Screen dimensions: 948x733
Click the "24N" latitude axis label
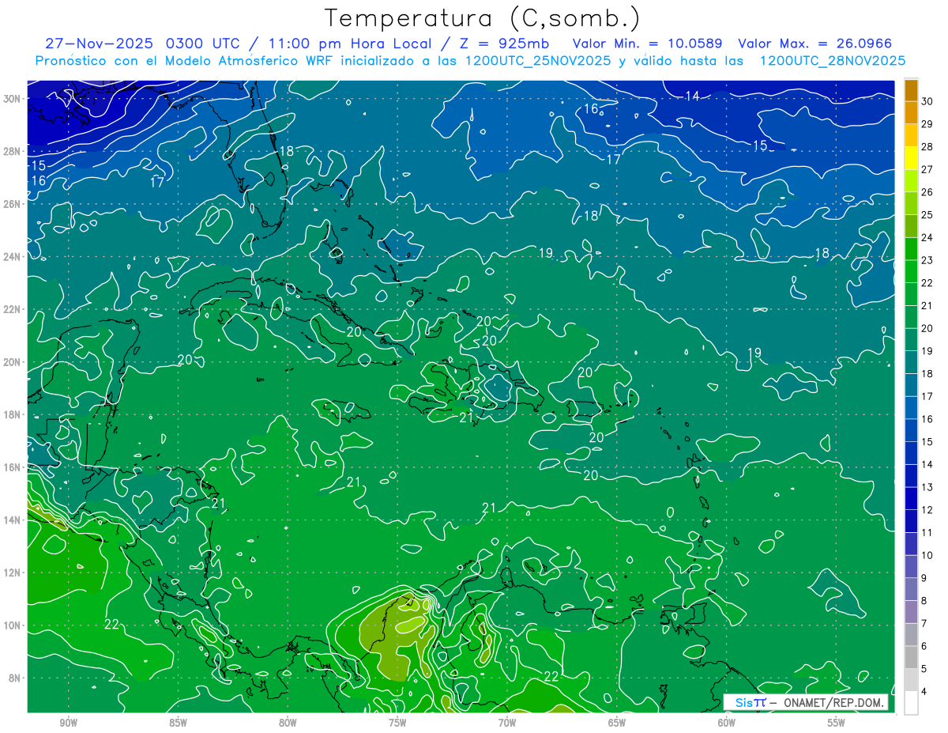[13, 257]
